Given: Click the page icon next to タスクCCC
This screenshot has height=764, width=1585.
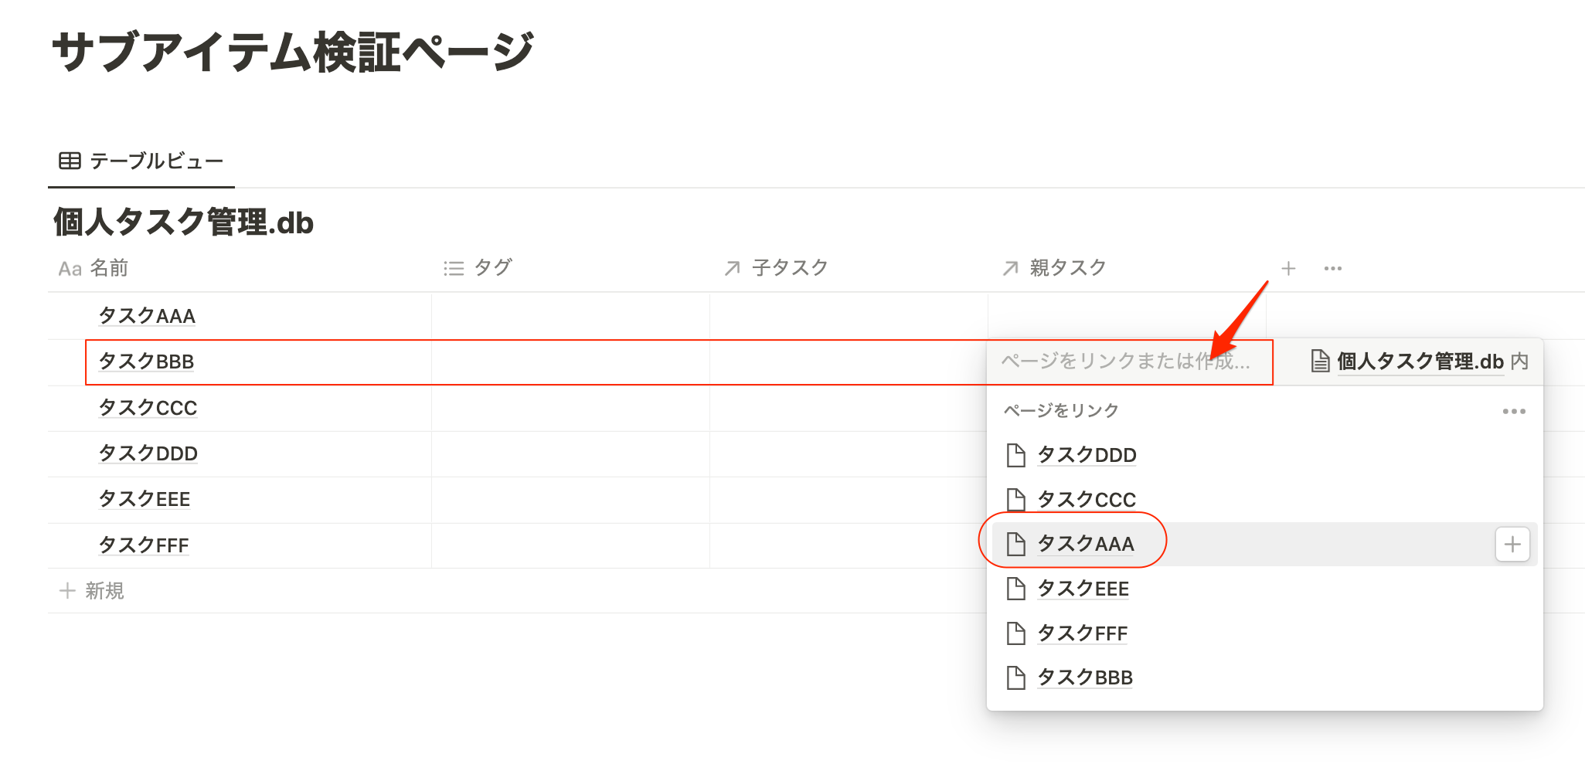Looking at the screenshot, I should [x=1016, y=500].
